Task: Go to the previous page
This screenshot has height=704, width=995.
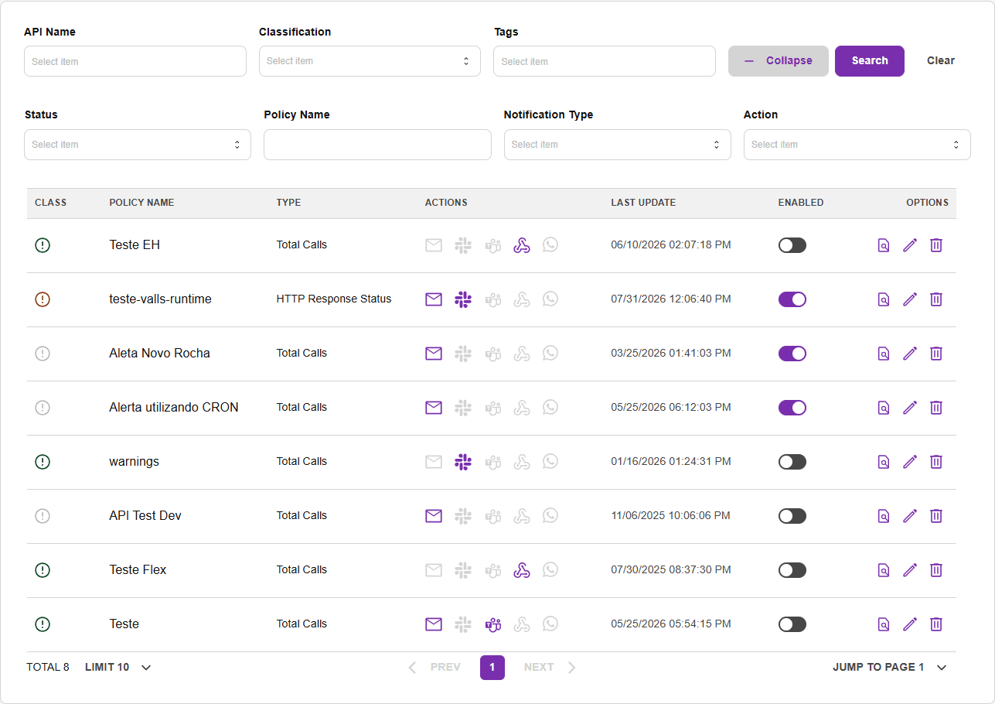Action: click(434, 667)
